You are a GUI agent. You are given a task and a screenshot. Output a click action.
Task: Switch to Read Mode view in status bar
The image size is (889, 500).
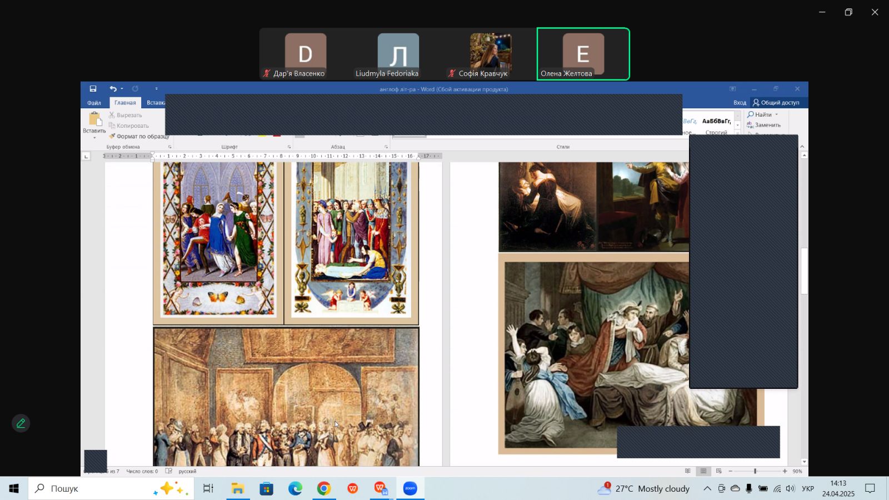pos(688,471)
